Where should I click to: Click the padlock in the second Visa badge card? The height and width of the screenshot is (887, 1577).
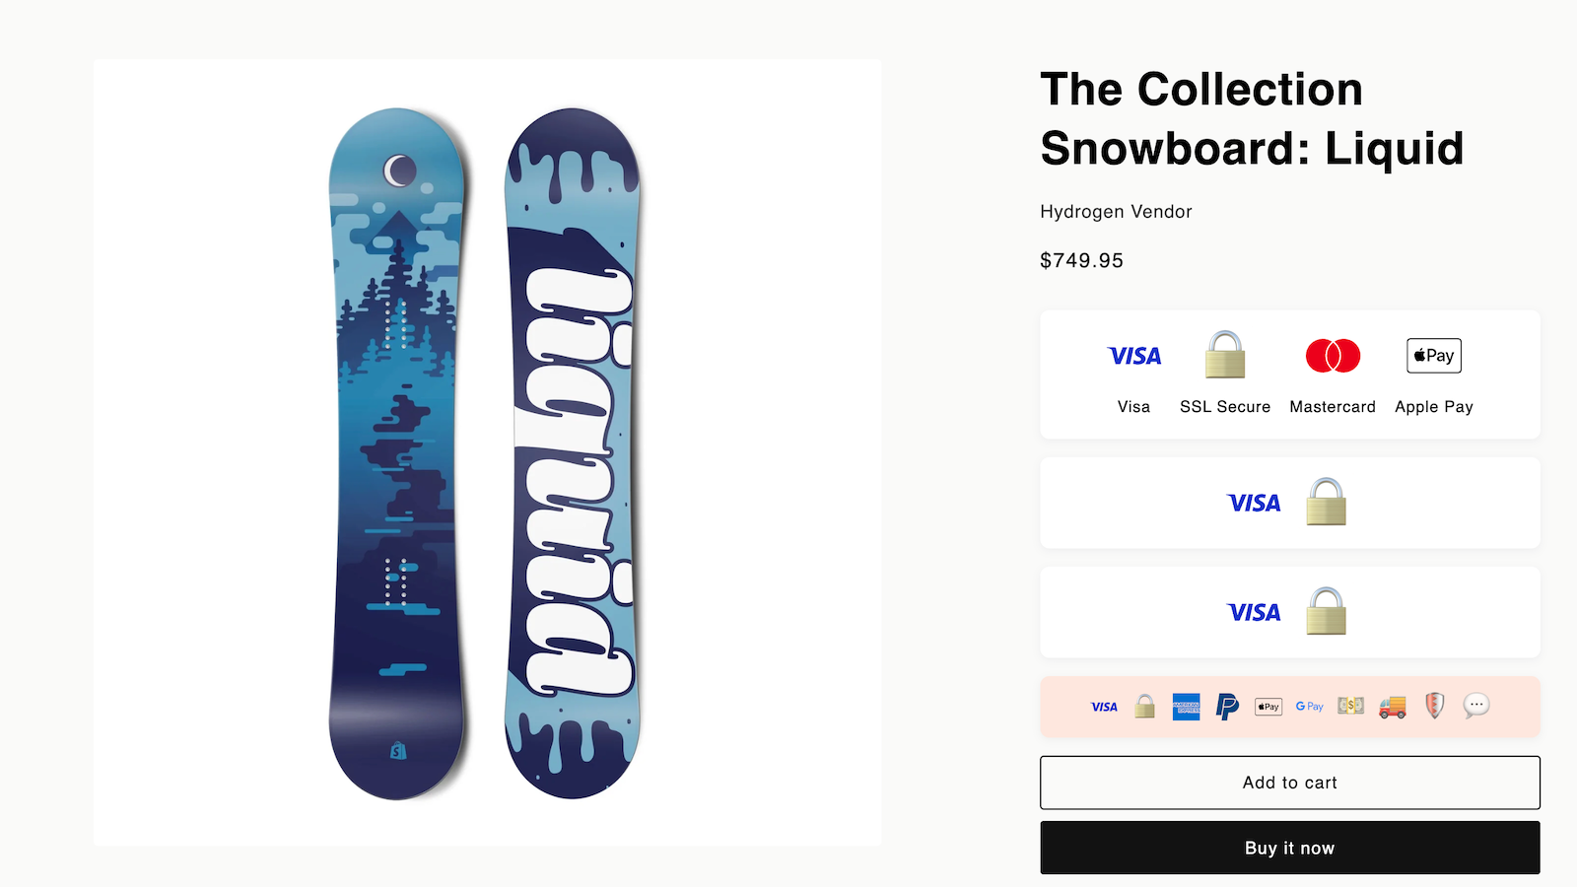[x=1326, y=503]
